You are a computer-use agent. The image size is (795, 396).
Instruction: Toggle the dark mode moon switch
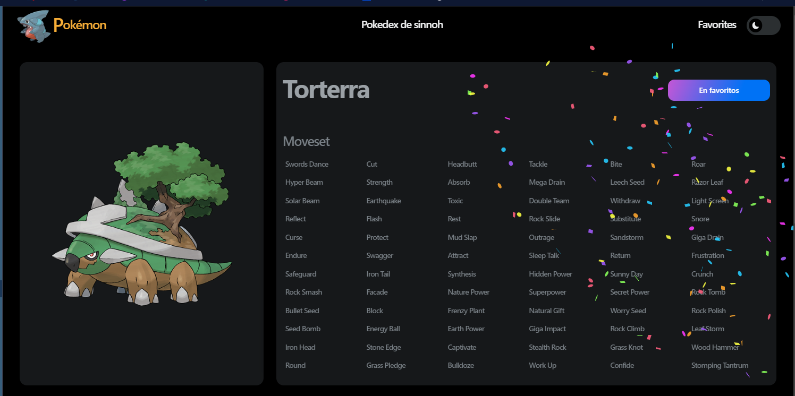pyautogui.click(x=763, y=25)
